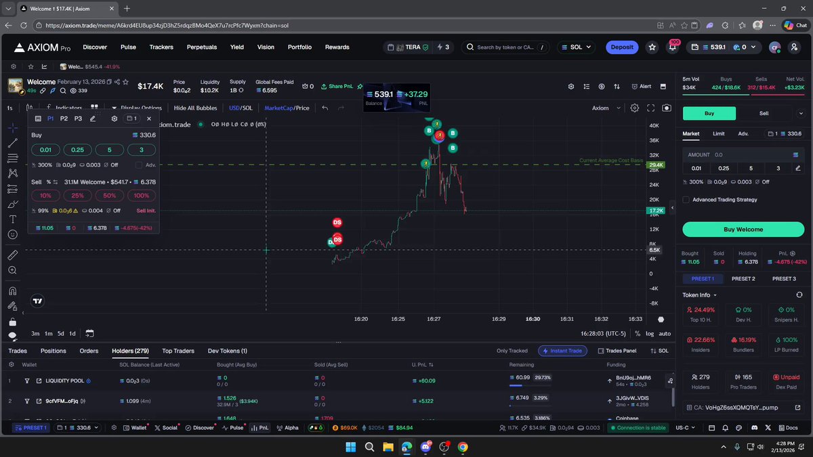Toggle the Only Tracked holders filter

pos(512,351)
